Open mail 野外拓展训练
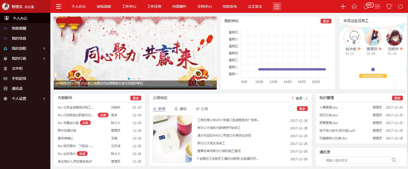 pyautogui.click(x=67, y=131)
